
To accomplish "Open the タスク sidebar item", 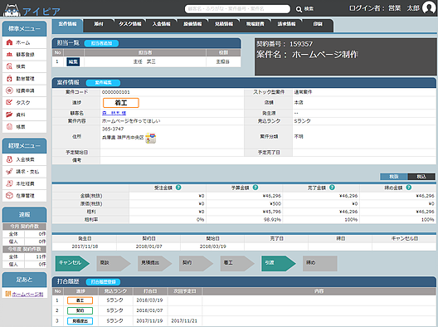I will click(x=24, y=103).
